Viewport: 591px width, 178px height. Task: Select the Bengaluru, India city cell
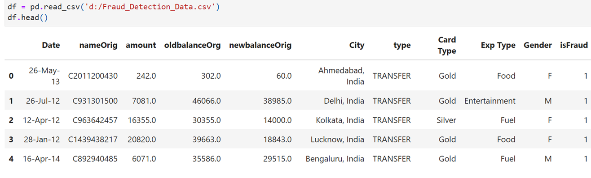click(x=335, y=159)
